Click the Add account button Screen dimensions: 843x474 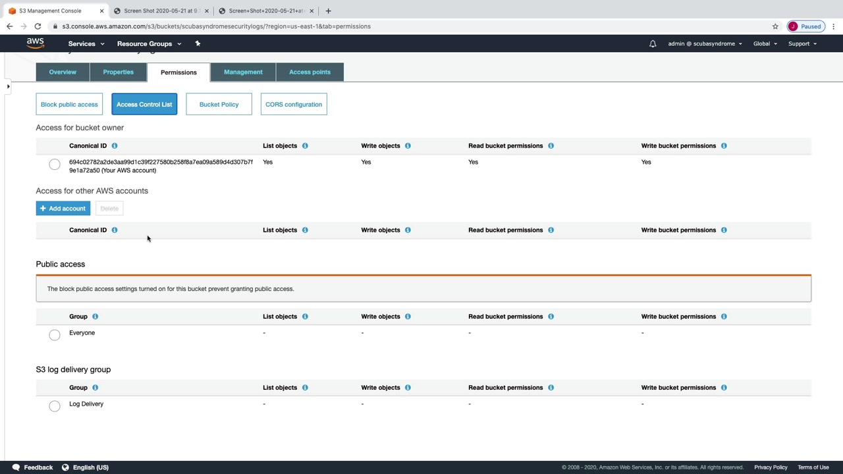click(x=63, y=209)
